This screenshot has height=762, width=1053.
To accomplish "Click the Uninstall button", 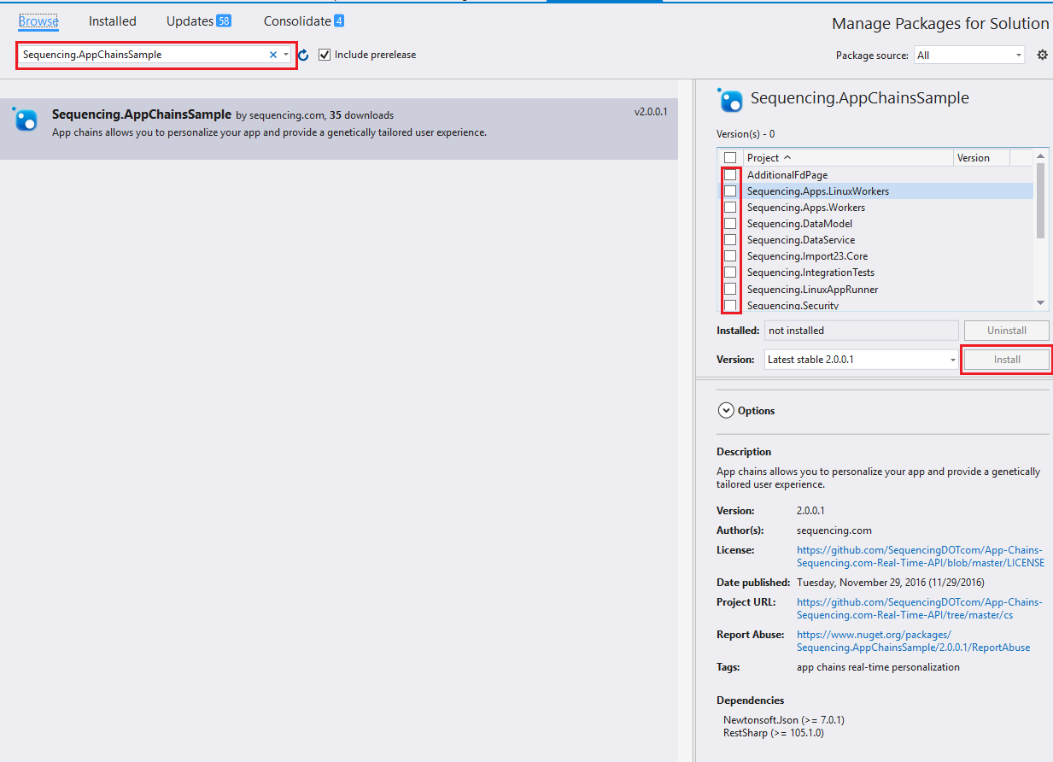I will [1007, 331].
